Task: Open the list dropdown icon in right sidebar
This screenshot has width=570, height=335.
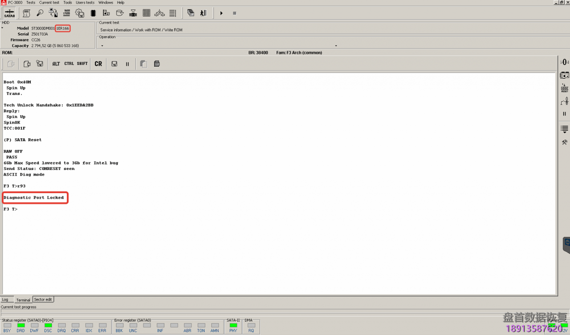Action: (x=565, y=129)
